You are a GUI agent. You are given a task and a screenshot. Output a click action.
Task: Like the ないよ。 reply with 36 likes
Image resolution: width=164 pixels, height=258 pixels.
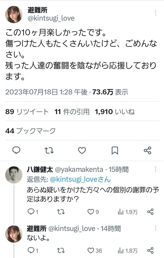(x=94, y=251)
